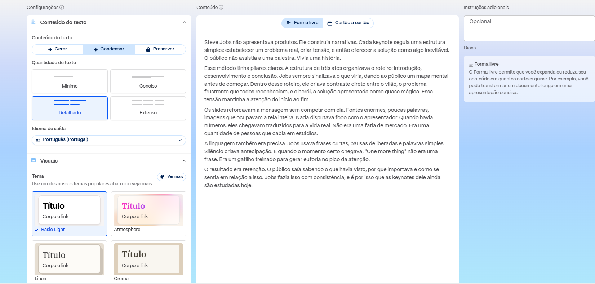Click the info icon next to Conteúdo
This screenshot has width=595, height=284.
pos(221,7)
